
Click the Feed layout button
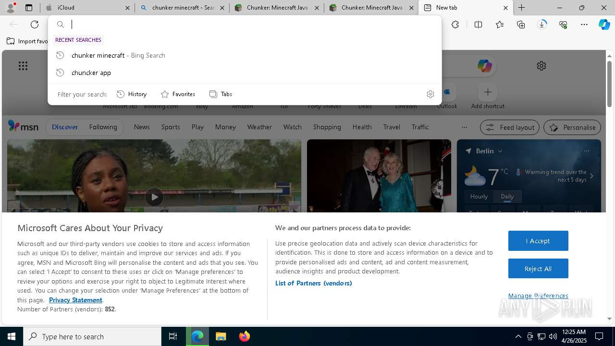[x=509, y=127]
